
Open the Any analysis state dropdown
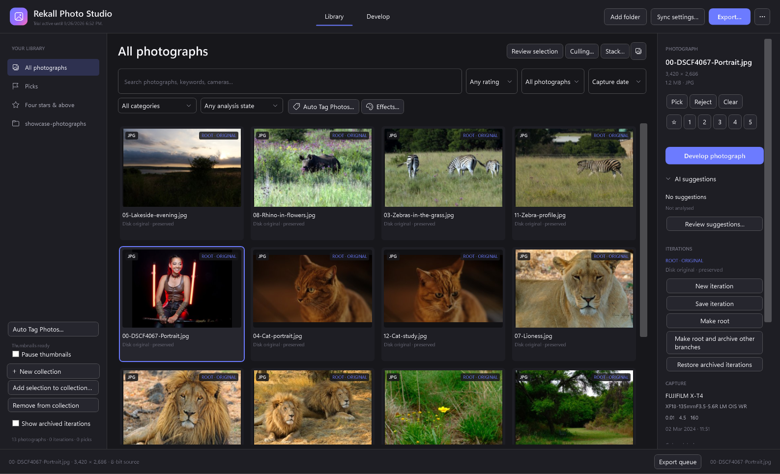[241, 106]
